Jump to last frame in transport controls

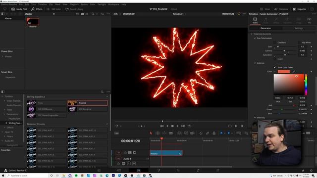tap(183, 126)
